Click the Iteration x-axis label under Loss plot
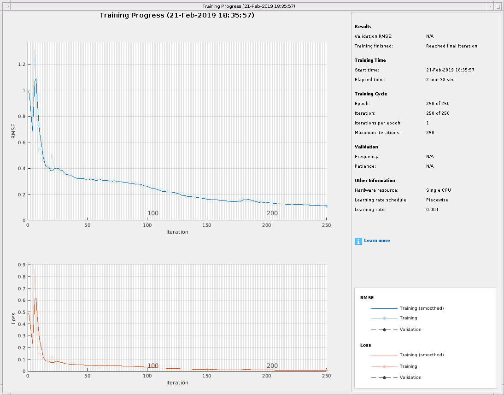504x395 pixels. pyautogui.click(x=177, y=383)
